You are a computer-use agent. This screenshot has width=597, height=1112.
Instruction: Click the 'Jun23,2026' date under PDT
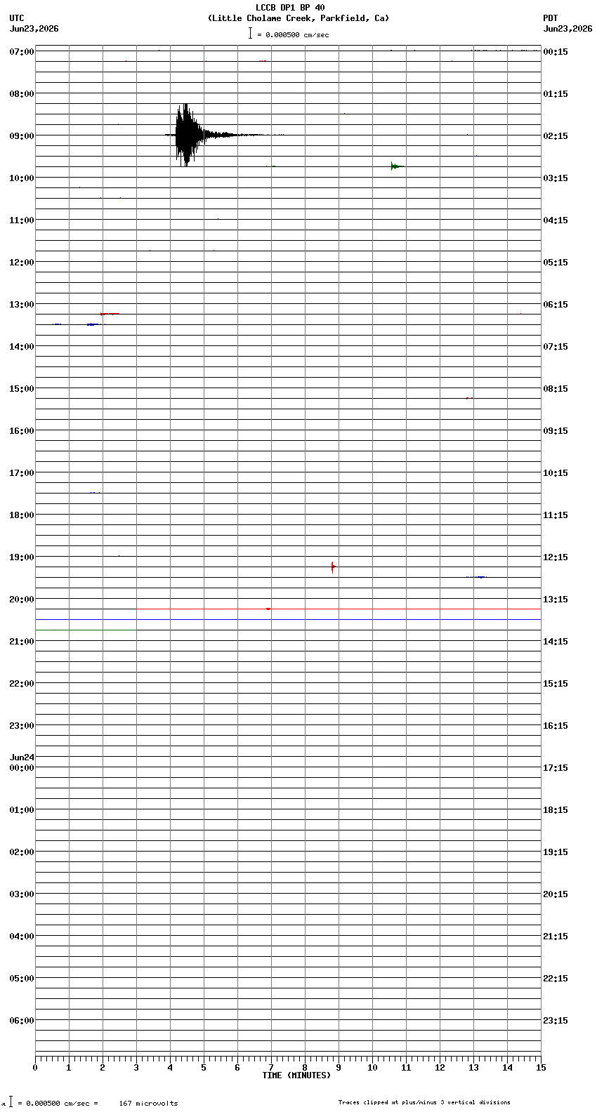pos(568,29)
